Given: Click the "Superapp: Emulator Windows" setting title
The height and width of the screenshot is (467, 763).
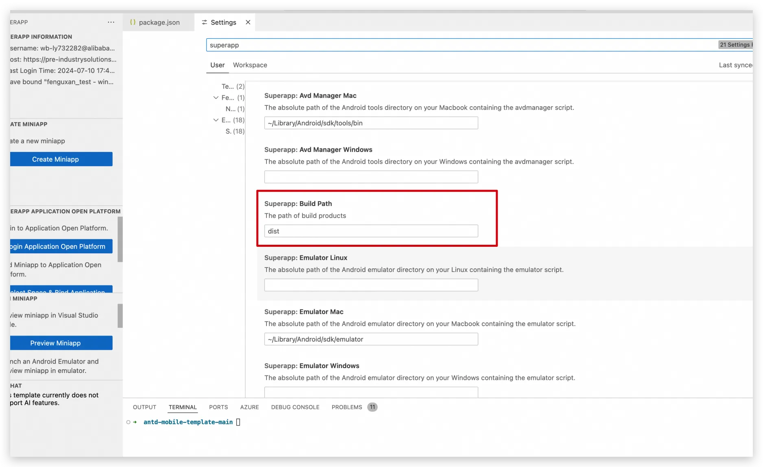Looking at the screenshot, I should (312, 366).
